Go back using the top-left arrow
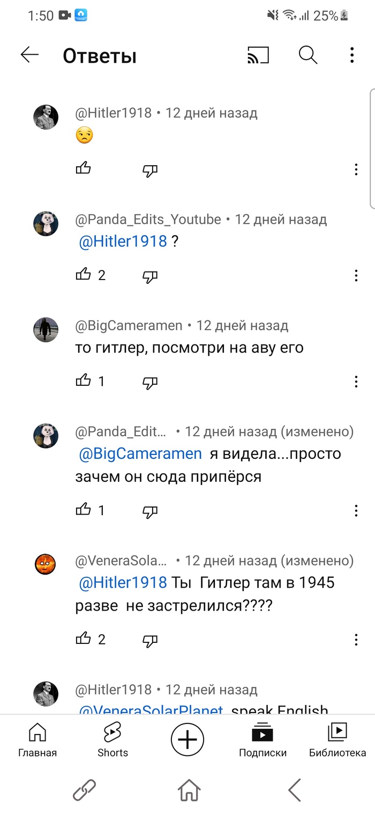The height and width of the screenshot is (814, 375). 29,55
